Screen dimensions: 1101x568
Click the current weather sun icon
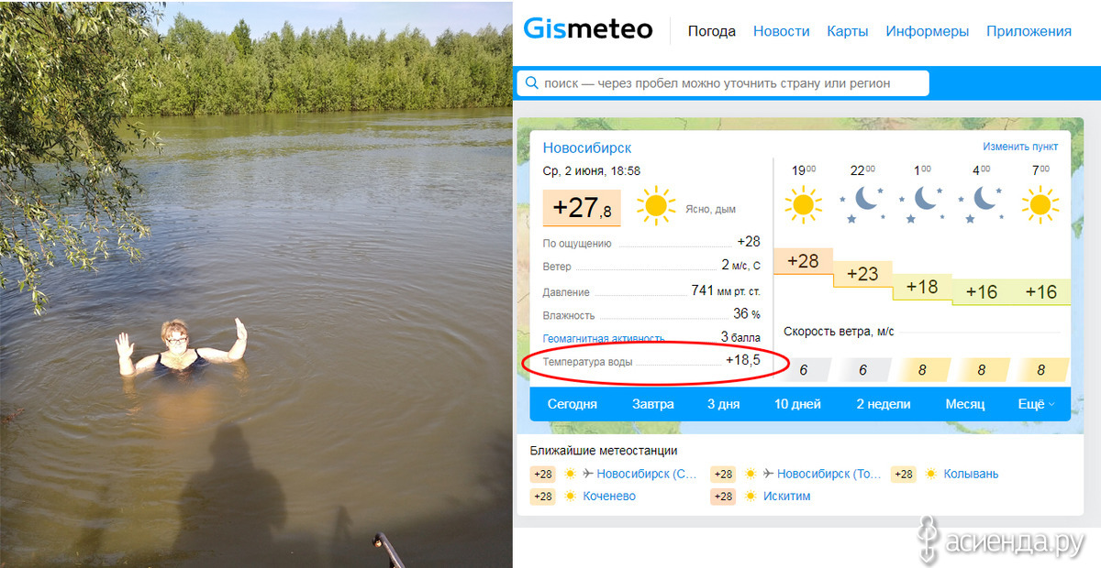click(656, 206)
